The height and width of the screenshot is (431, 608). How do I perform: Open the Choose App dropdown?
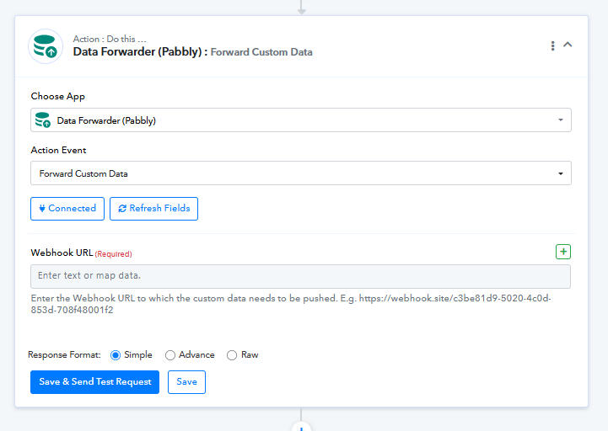coord(301,120)
